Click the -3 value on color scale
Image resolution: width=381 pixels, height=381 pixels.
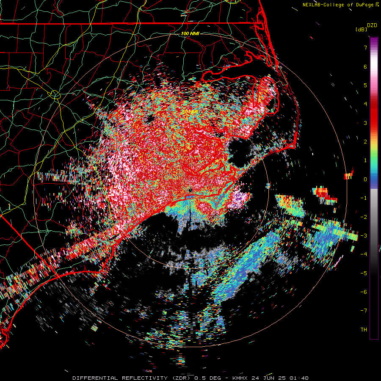tap(364, 235)
